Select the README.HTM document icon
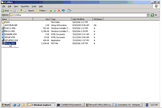The height and width of the screenshot is (108, 162). point(3,34)
